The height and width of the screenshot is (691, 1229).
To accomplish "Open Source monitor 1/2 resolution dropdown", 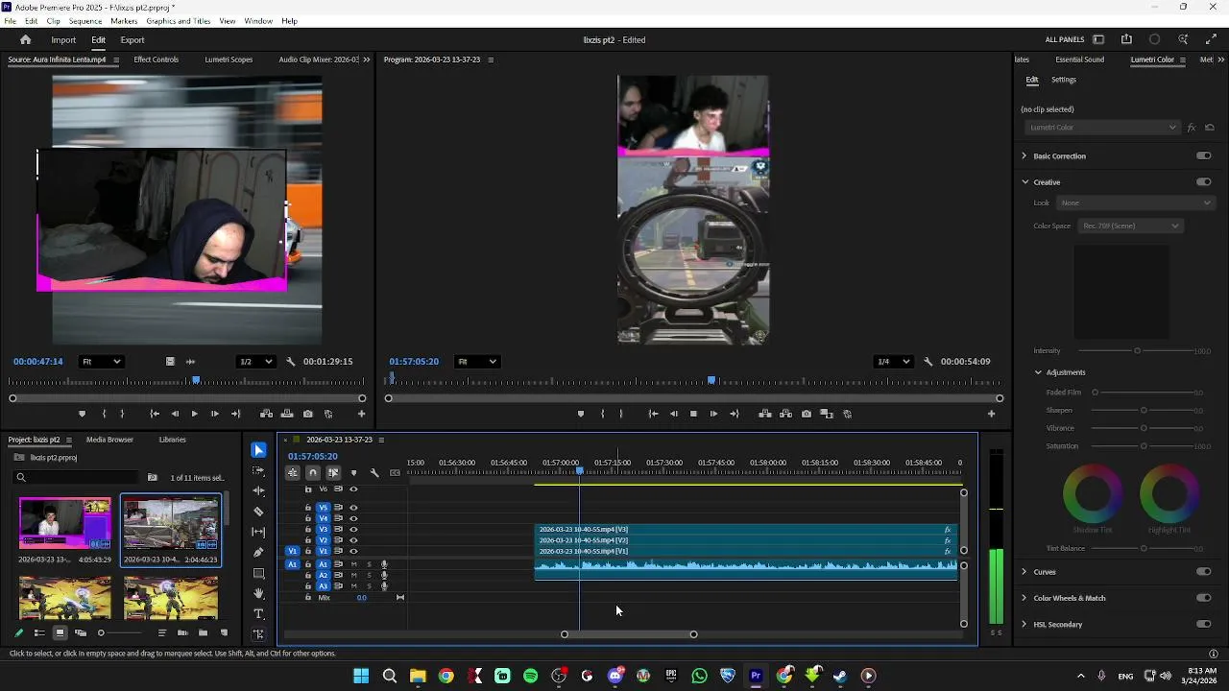I will (255, 362).
